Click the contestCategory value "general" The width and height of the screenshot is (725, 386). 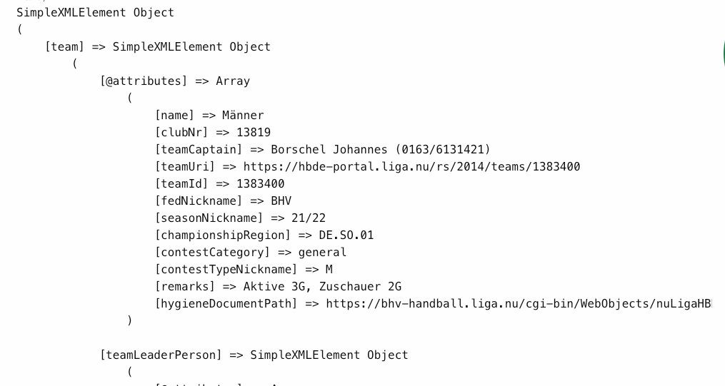322,253
